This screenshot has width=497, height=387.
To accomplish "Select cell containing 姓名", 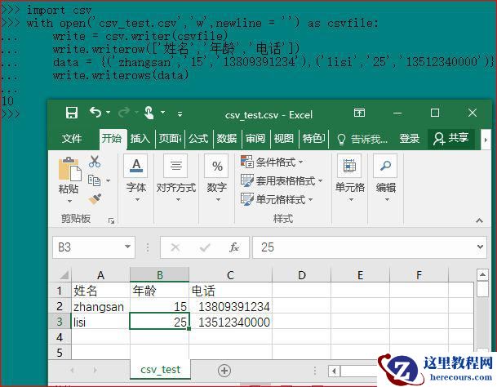I will (101, 291).
